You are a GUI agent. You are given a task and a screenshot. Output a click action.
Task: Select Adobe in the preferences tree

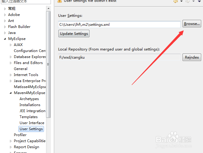coord(14,15)
